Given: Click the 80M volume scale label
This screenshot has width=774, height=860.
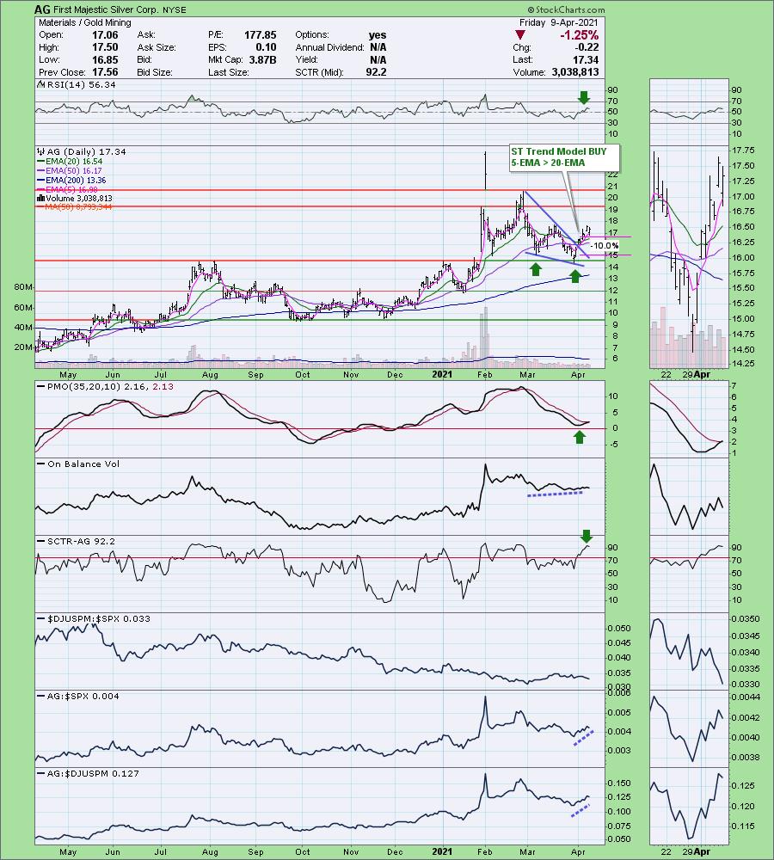Looking at the screenshot, I should pos(23,287).
